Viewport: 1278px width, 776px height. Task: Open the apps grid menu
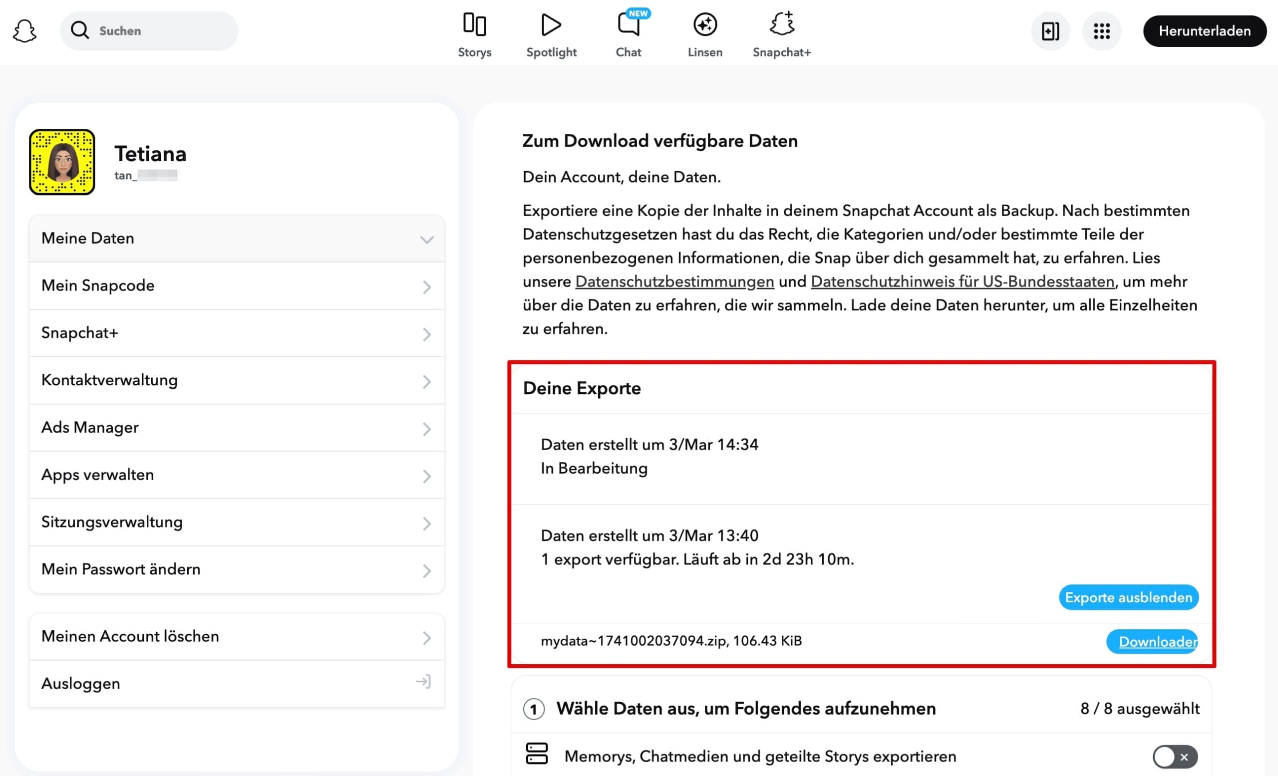1102,31
